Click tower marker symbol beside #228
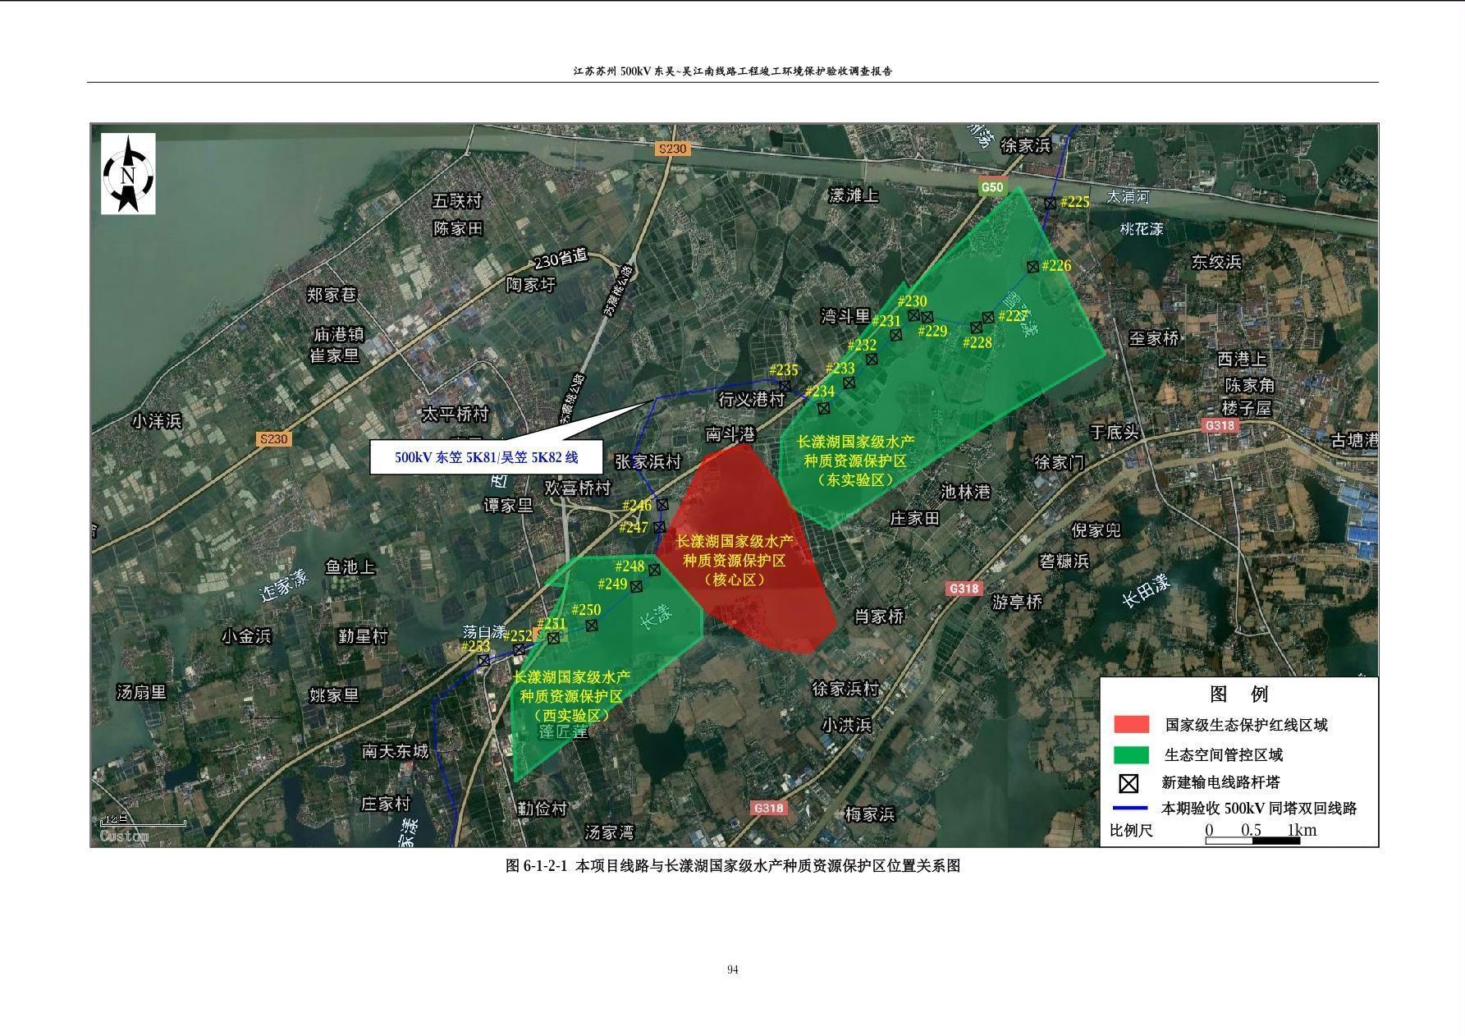The height and width of the screenshot is (1036, 1465). 977,328
